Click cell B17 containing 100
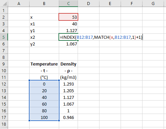Image resolution: width=166 pixels, height=129 pixels. click(44, 117)
